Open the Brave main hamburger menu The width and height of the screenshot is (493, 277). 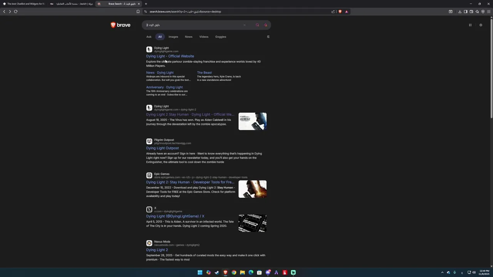click(x=489, y=12)
